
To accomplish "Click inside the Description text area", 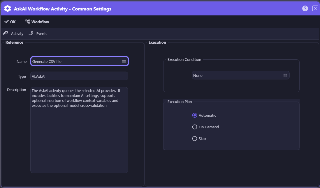I will click(x=79, y=130).
